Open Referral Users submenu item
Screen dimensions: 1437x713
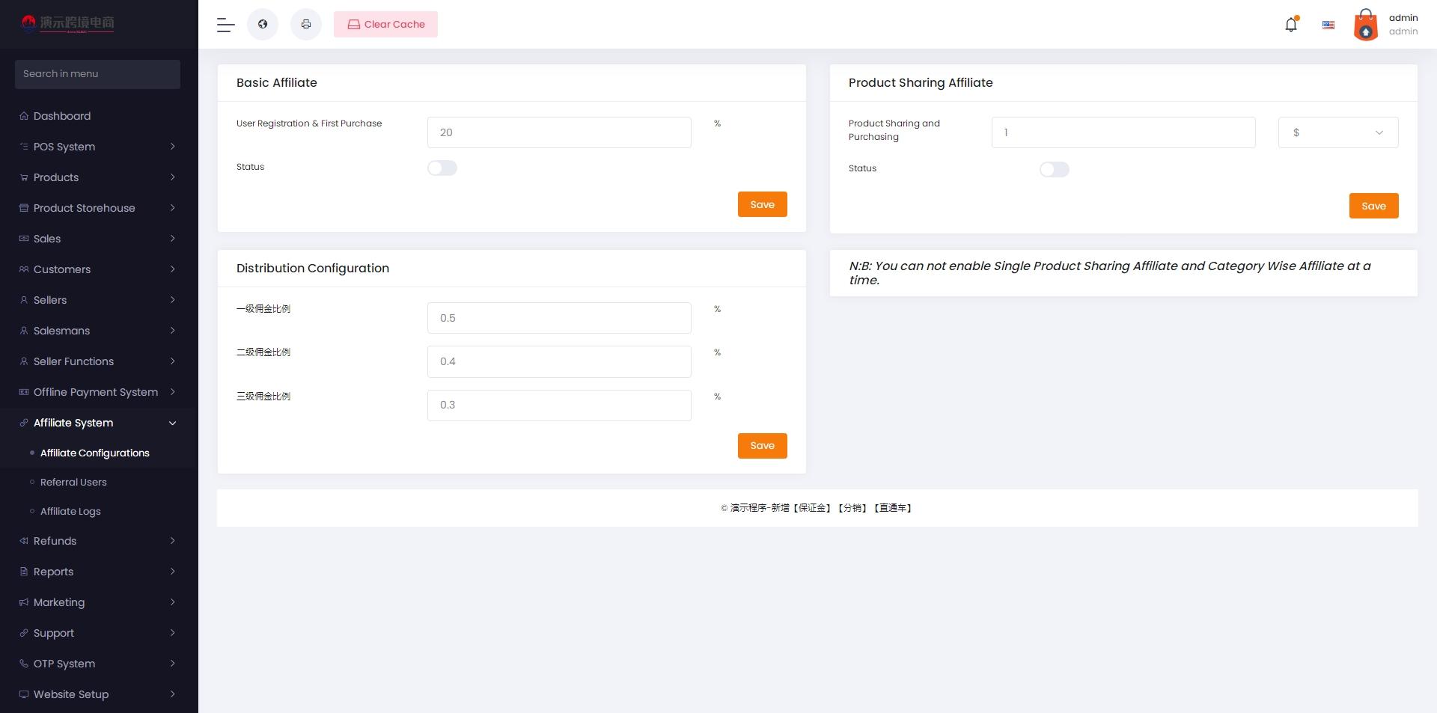[x=73, y=483]
